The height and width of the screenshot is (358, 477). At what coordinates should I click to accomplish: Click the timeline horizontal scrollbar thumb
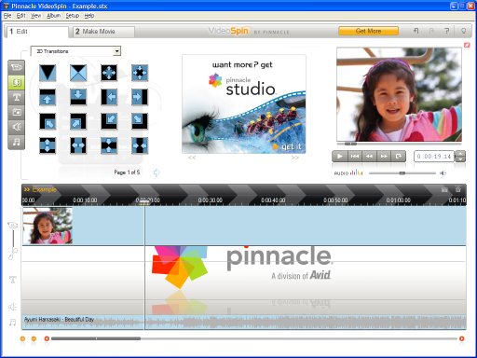click(x=96, y=338)
